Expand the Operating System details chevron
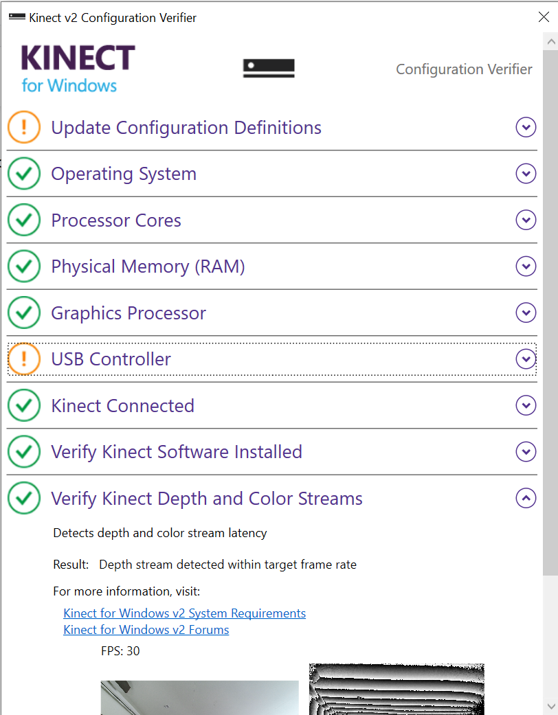This screenshot has height=715, width=558. click(526, 174)
